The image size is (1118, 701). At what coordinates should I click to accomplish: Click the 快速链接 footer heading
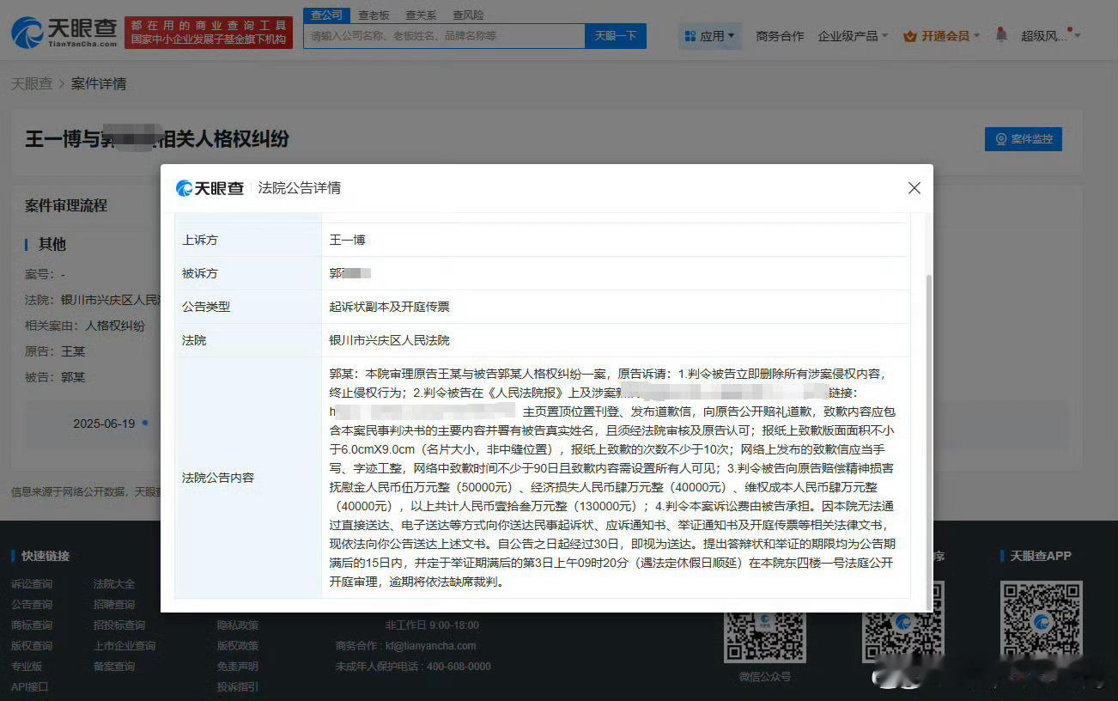46,556
